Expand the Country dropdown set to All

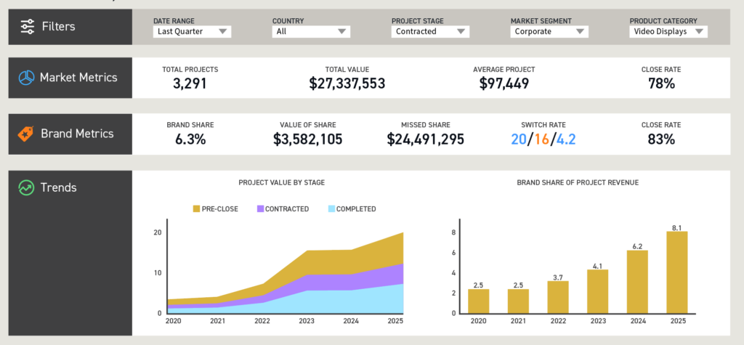tap(311, 32)
